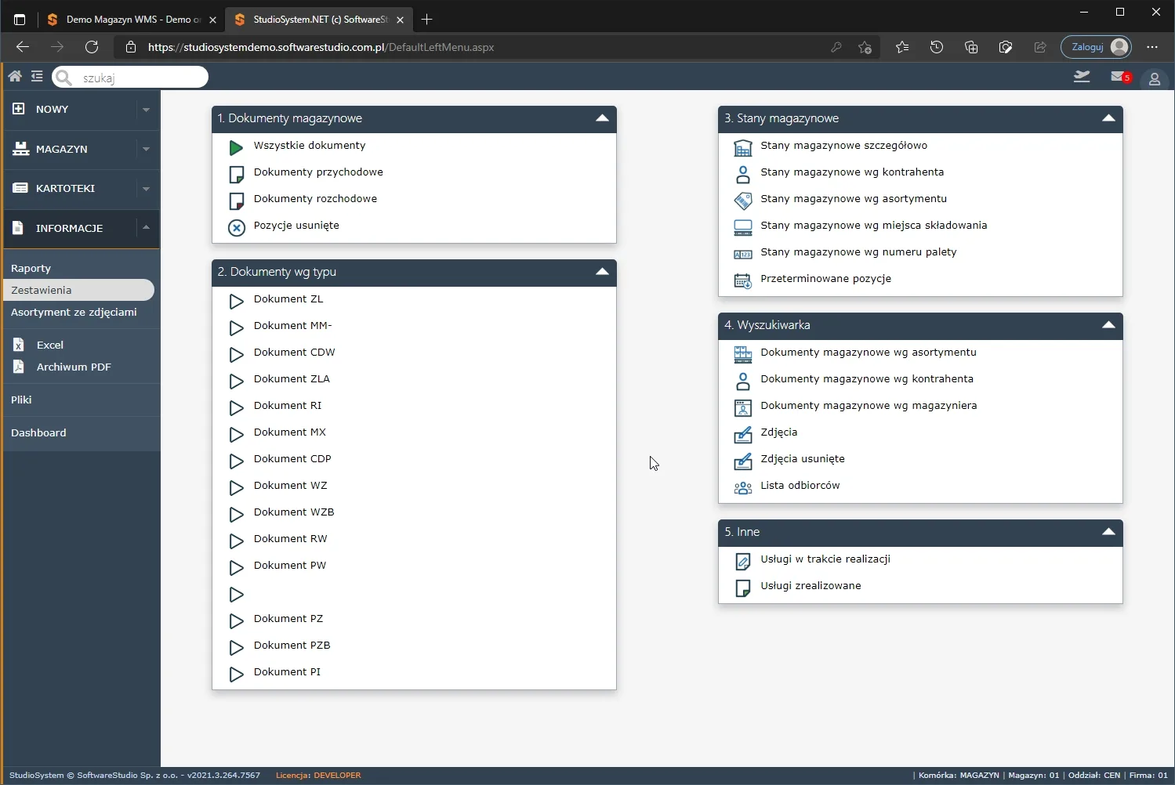Collapse the Inne panel
This screenshot has height=785, width=1175.
1108,532
